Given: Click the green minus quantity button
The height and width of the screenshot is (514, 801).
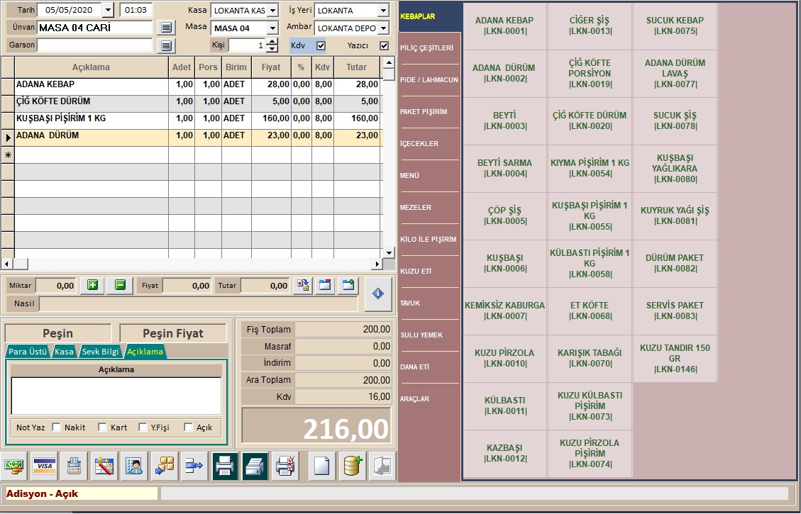Looking at the screenshot, I should pyautogui.click(x=120, y=285).
